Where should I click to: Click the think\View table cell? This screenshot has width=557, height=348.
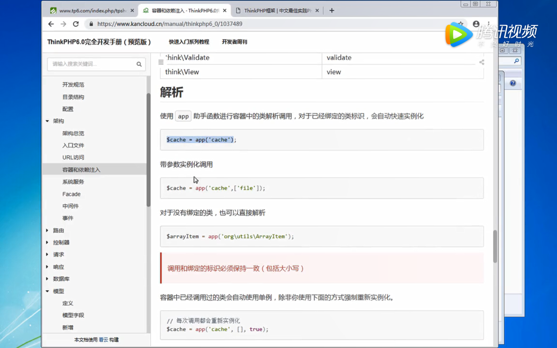tap(241, 72)
